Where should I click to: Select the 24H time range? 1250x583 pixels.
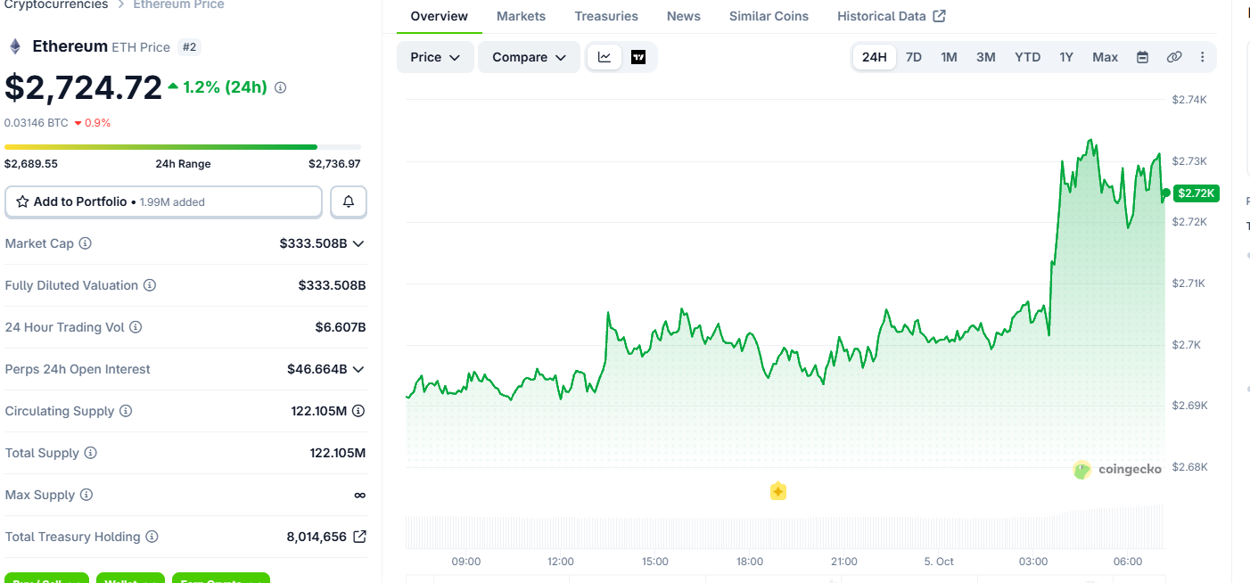click(875, 57)
